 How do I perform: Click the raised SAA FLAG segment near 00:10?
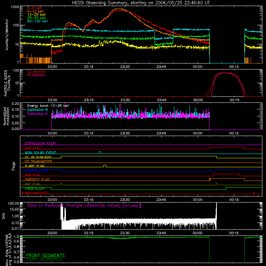226,174
